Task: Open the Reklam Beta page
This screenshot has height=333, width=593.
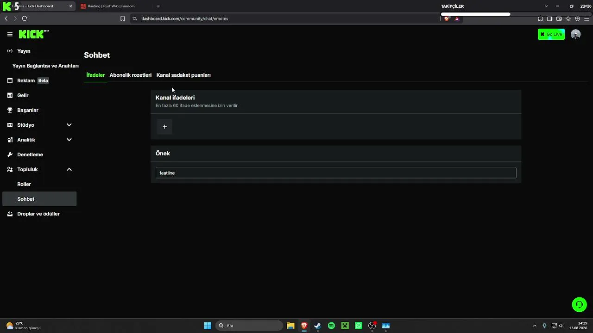Action: coord(32,80)
